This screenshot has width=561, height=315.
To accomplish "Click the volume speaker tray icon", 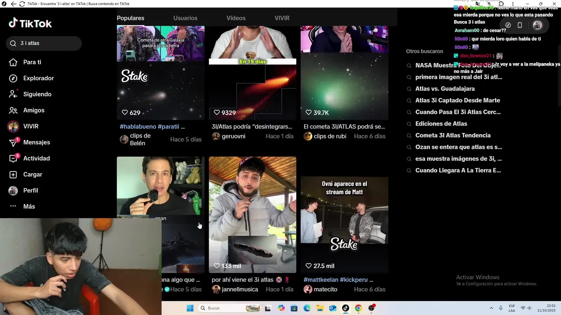I will pos(529,308).
